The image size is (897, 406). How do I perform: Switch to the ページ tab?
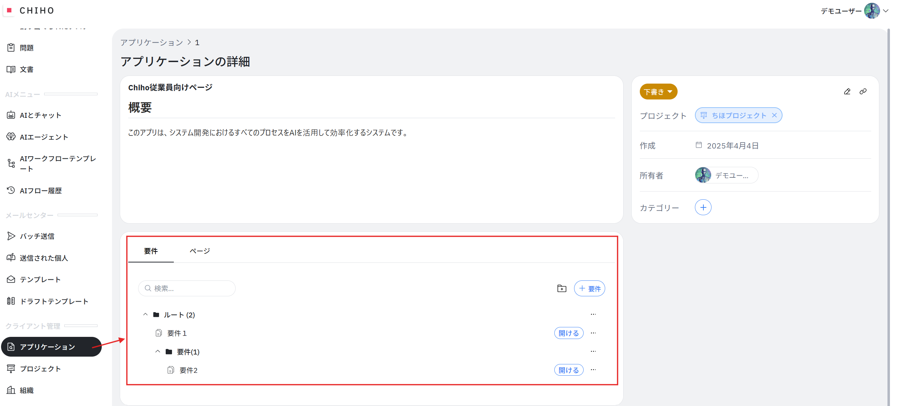point(200,251)
